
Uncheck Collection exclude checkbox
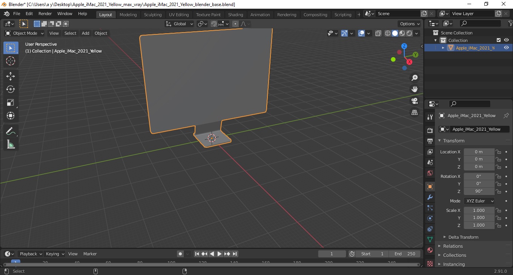click(x=499, y=40)
